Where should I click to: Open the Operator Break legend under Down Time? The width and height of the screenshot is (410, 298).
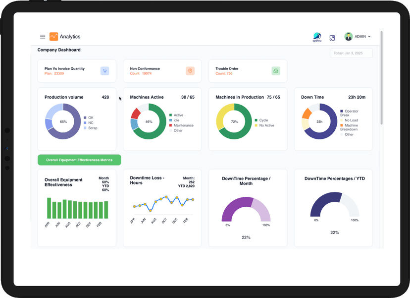click(x=348, y=113)
